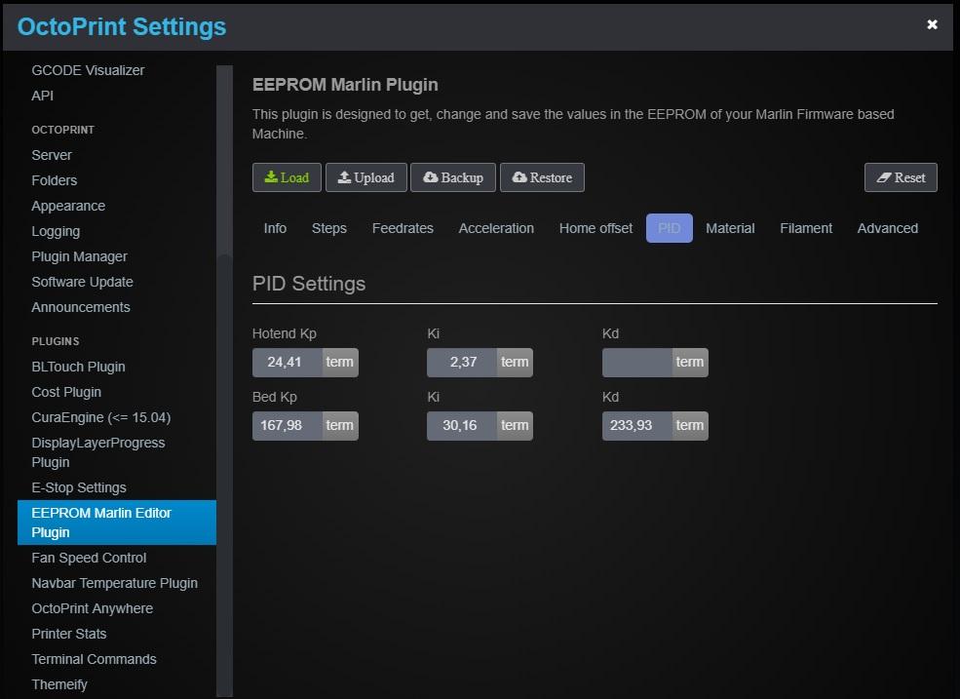The height and width of the screenshot is (699, 960).
Task: Open GCODE Visualizer settings
Action: coord(88,70)
